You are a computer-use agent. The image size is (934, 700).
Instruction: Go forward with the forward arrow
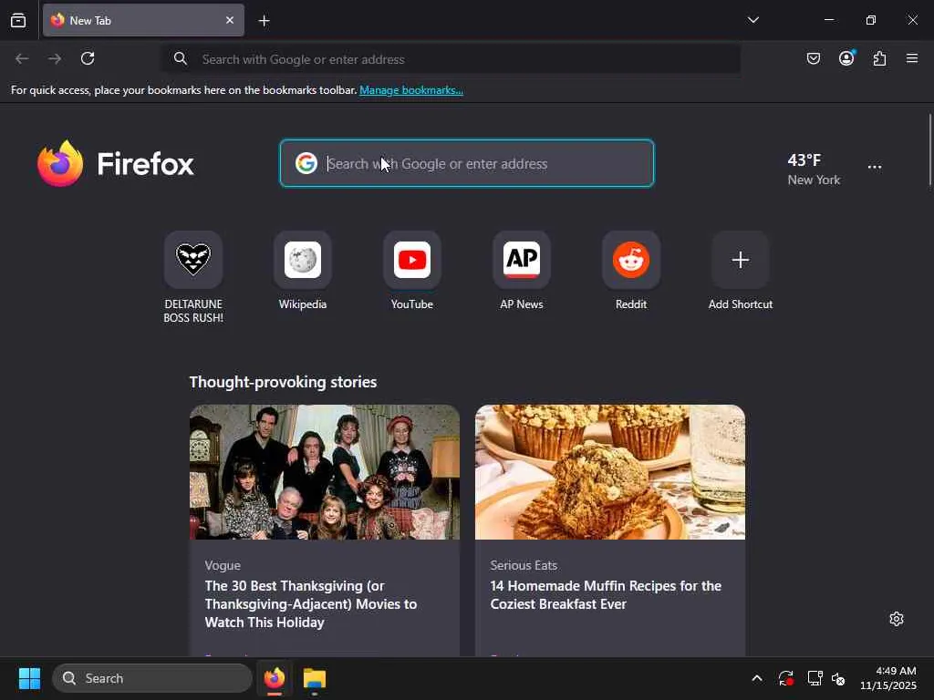(55, 58)
